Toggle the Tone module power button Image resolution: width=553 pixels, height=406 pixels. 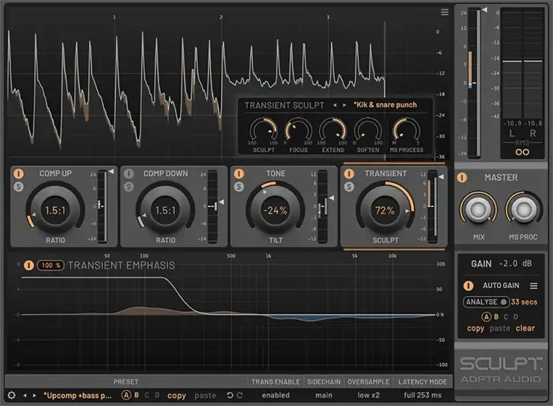pyautogui.click(x=239, y=174)
